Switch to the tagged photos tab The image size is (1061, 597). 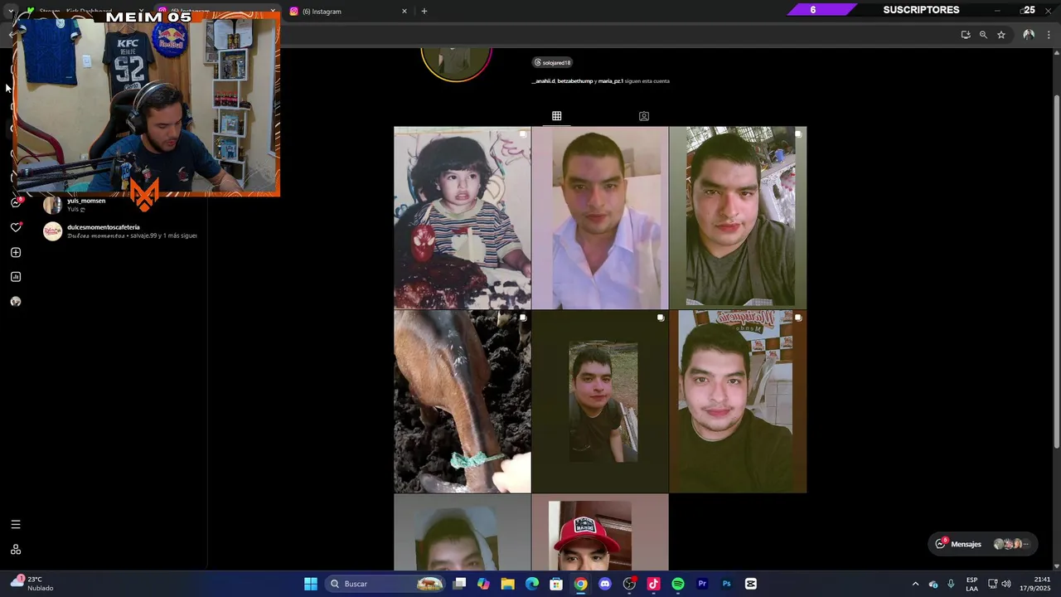tap(644, 116)
